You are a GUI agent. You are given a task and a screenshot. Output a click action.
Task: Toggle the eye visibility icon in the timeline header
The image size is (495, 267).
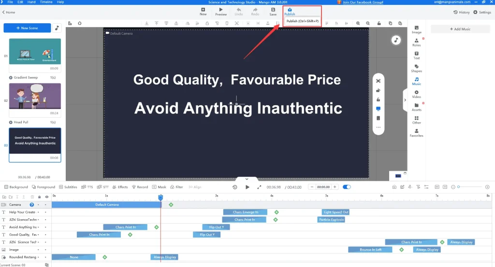click(x=46, y=197)
